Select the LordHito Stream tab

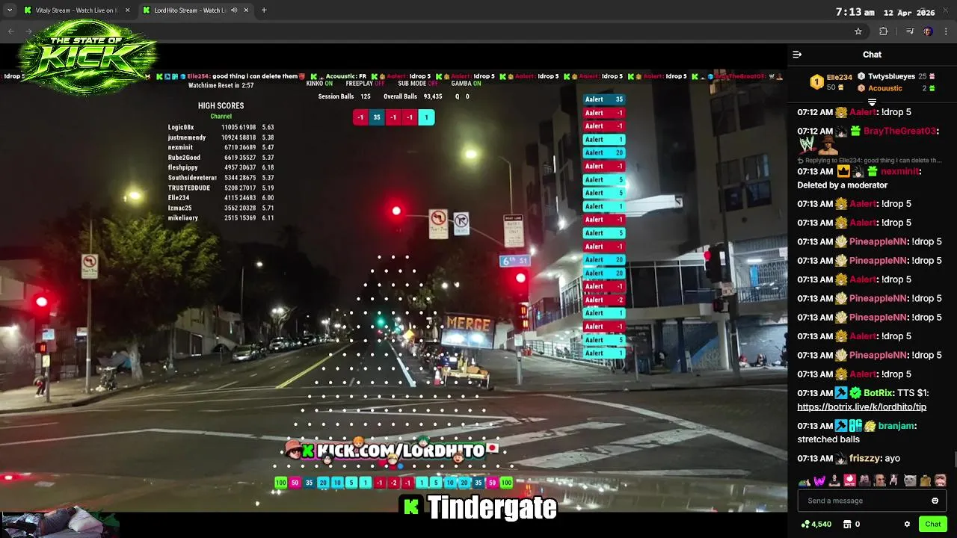194,10
